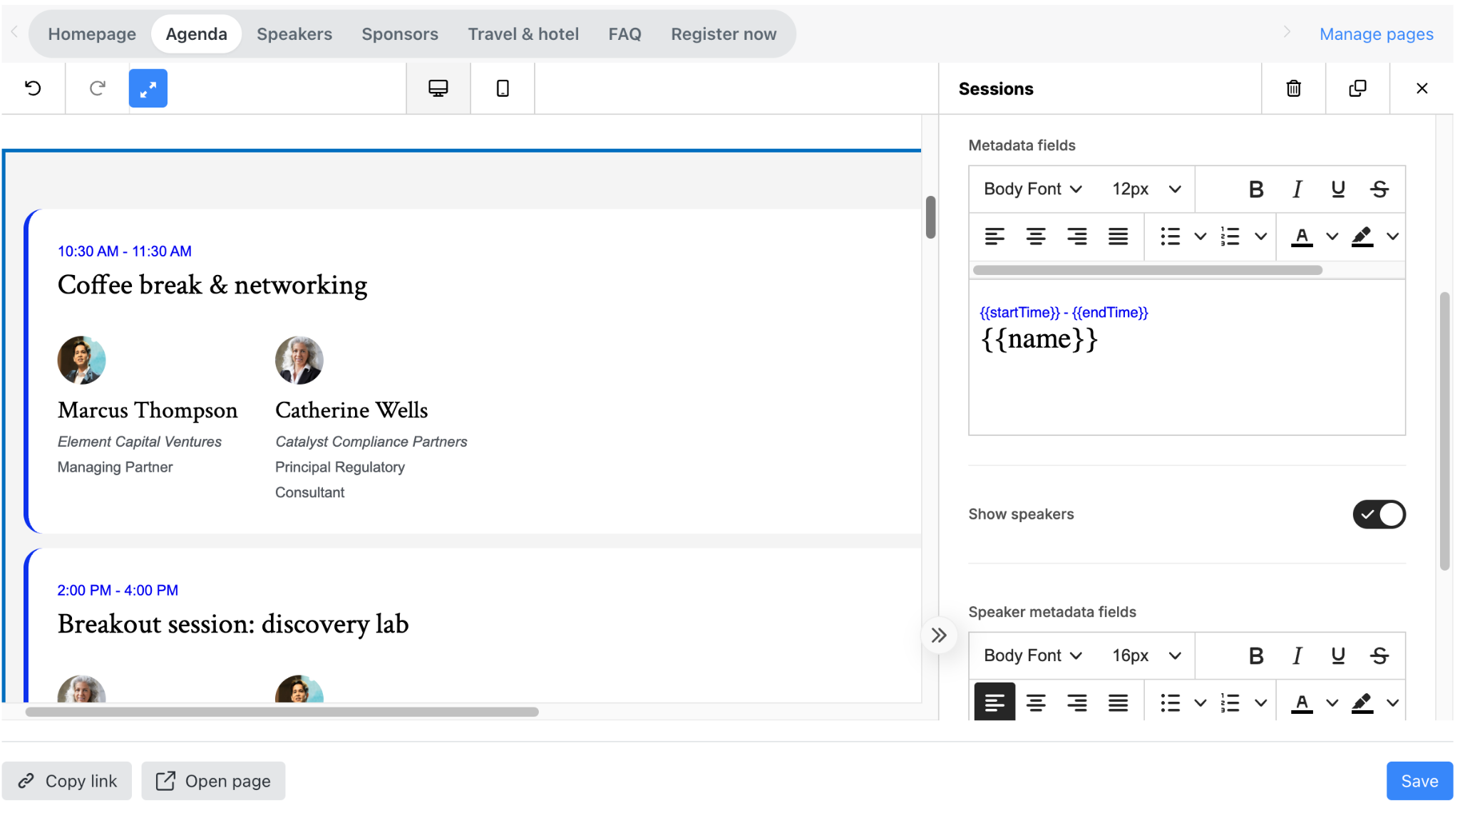Click the Open page button
The image size is (1460, 815).
[x=213, y=781]
